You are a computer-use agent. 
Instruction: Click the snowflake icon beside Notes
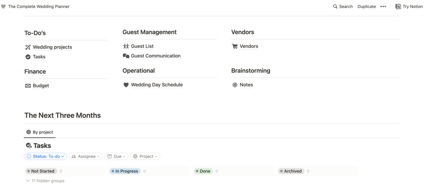tap(235, 85)
